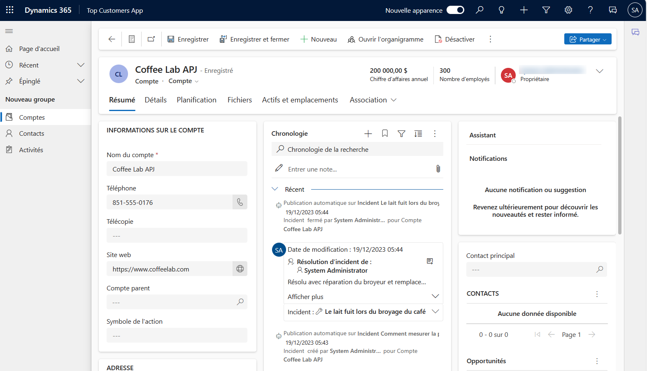
Task: Create a new record with Nouveau
Action: click(319, 39)
